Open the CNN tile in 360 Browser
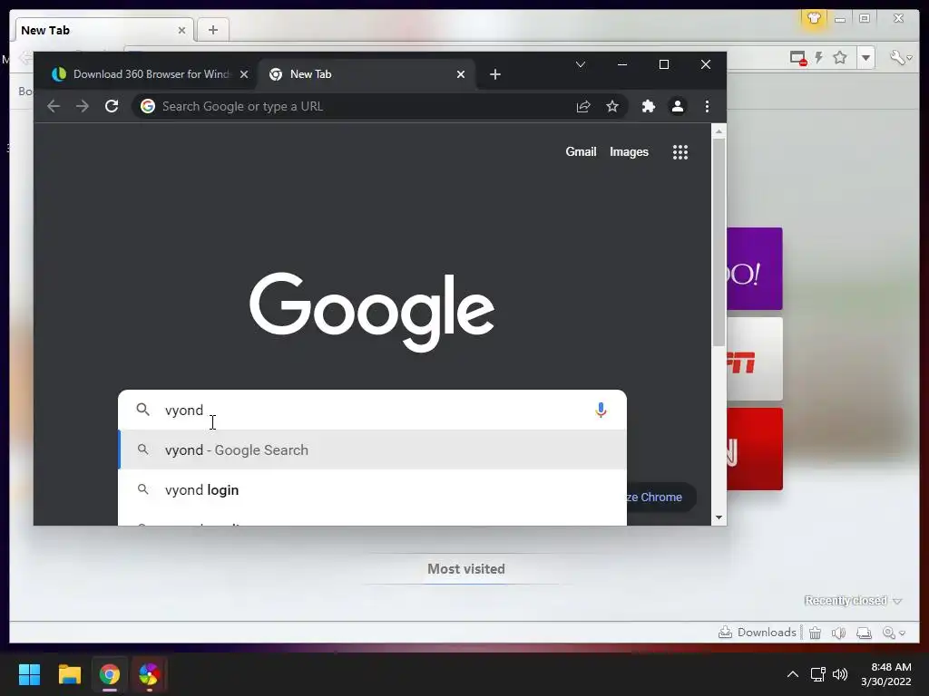 point(754,449)
